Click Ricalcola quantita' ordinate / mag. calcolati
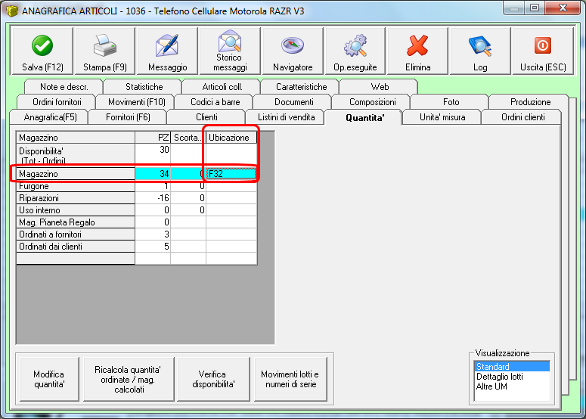This screenshot has height=419, width=586. click(x=129, y=379)
